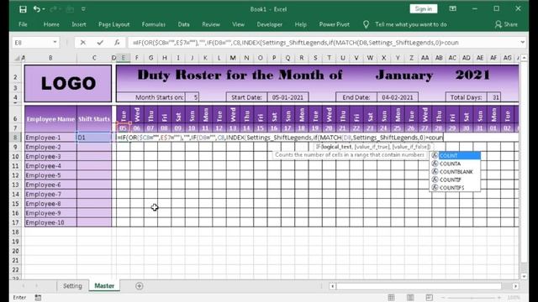Click the January month title cell
Image resolution: width=538 pixels, height=302 pixels.
(x=403, y=75)
